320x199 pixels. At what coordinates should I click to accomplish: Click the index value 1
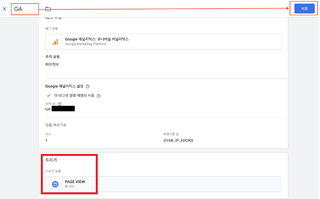point(47,140)
